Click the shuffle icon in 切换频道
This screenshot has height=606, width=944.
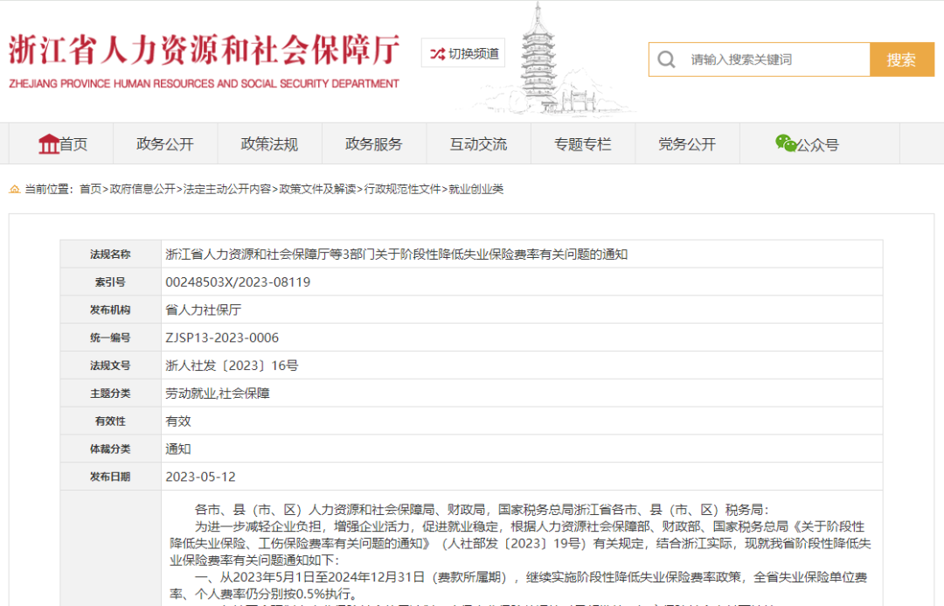(437, 53)
